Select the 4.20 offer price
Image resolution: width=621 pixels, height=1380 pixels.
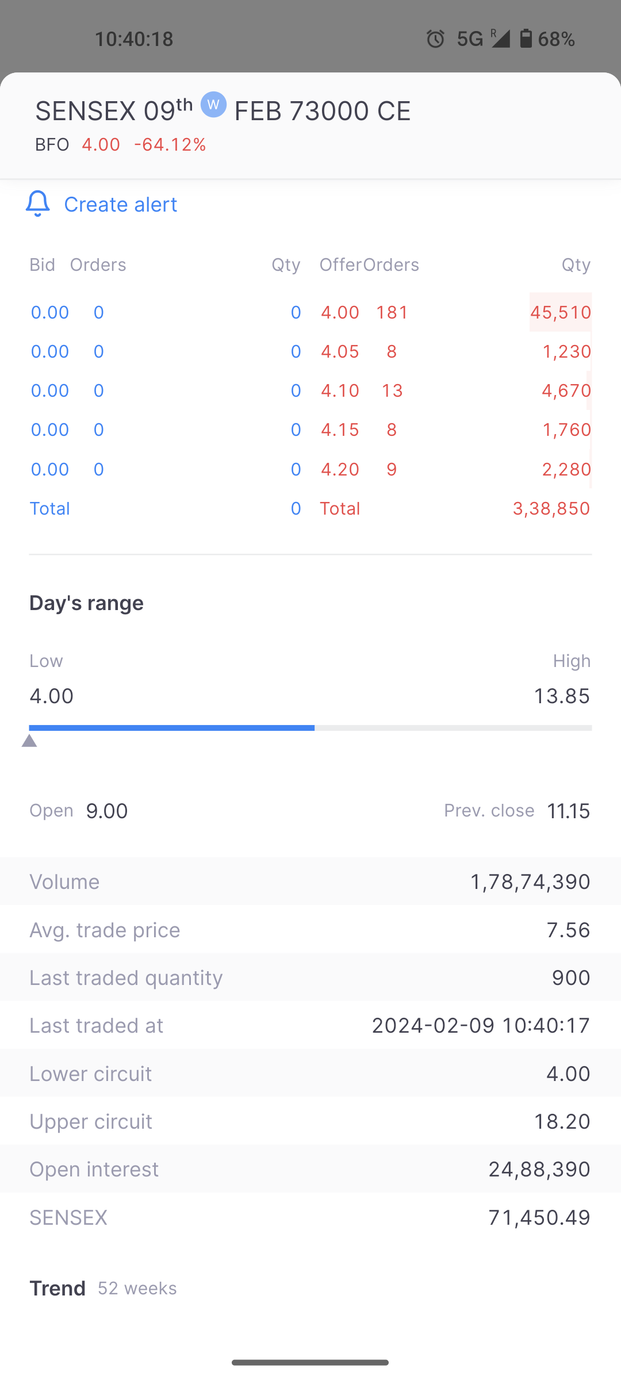point(340,469)
